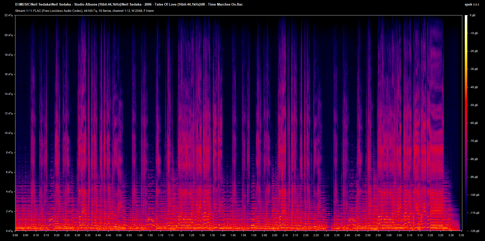485x241 pixels.
Task: Click the 0:00 time axis label
Action: pos(15,235)
